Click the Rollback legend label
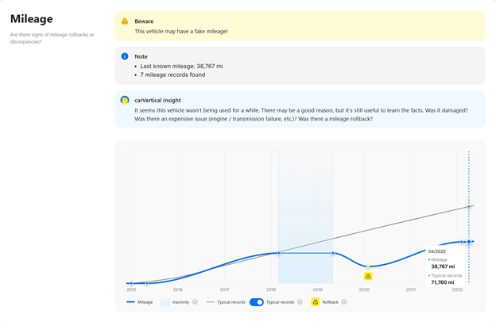The image size is (496, 322). (330, 302)
